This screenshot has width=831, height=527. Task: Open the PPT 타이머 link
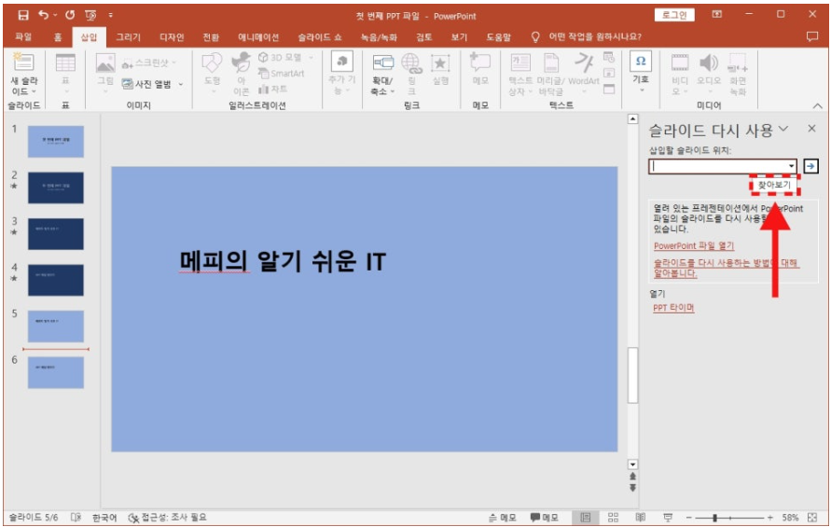(x=673, y=308)
